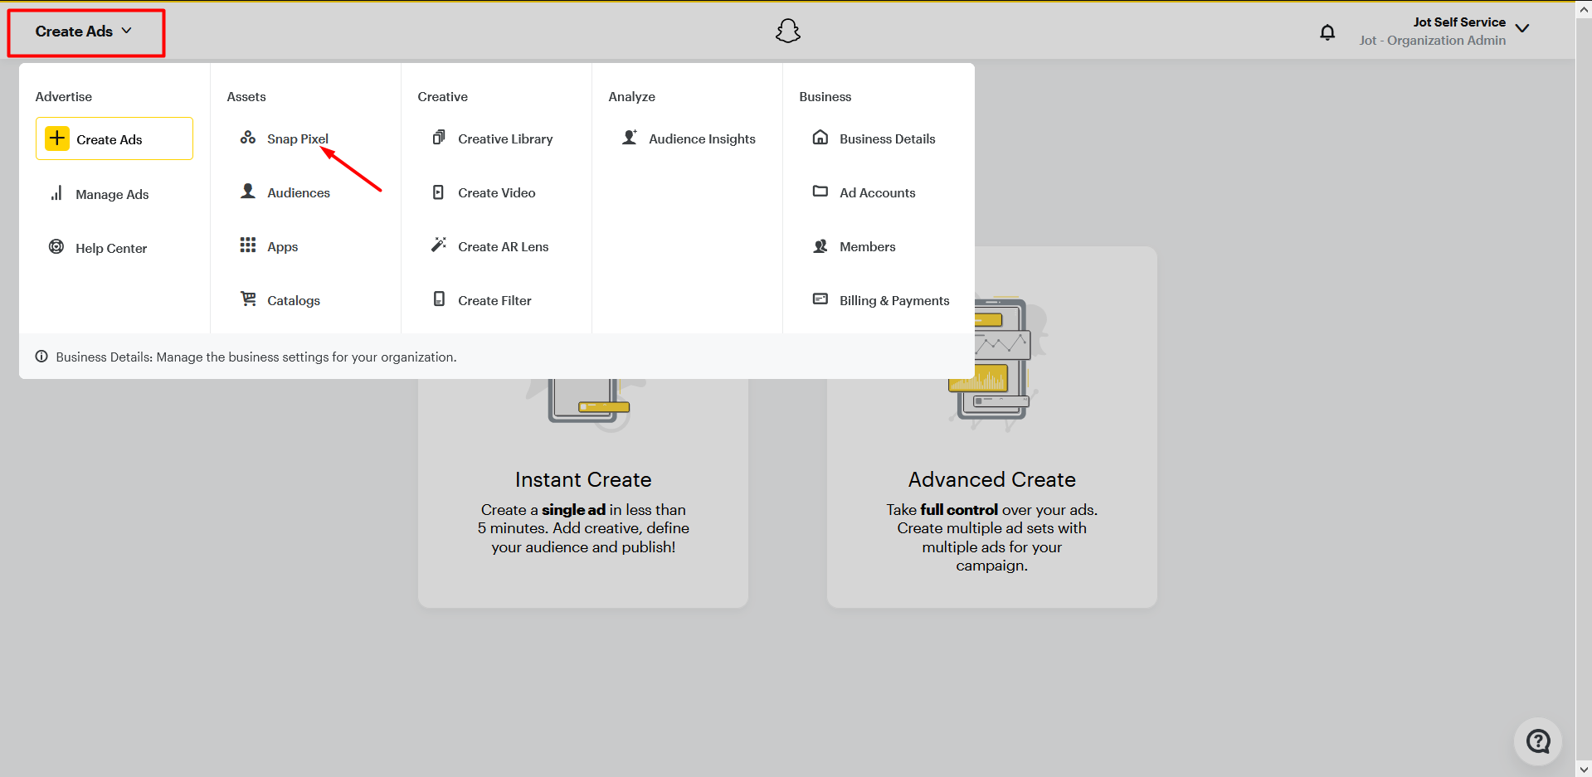Choose Create AR Lens
Image resolution: width=1592 pixels, height=777 pixels.
coord(503,246)
